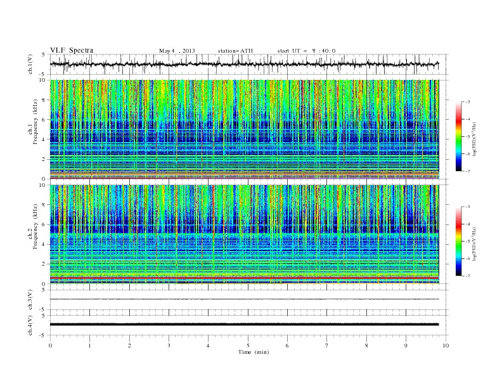Click the "ch.1(V)" waveform axis label
Image resolution: width=502 pixels, height=388 pixels.
point(30,64)
